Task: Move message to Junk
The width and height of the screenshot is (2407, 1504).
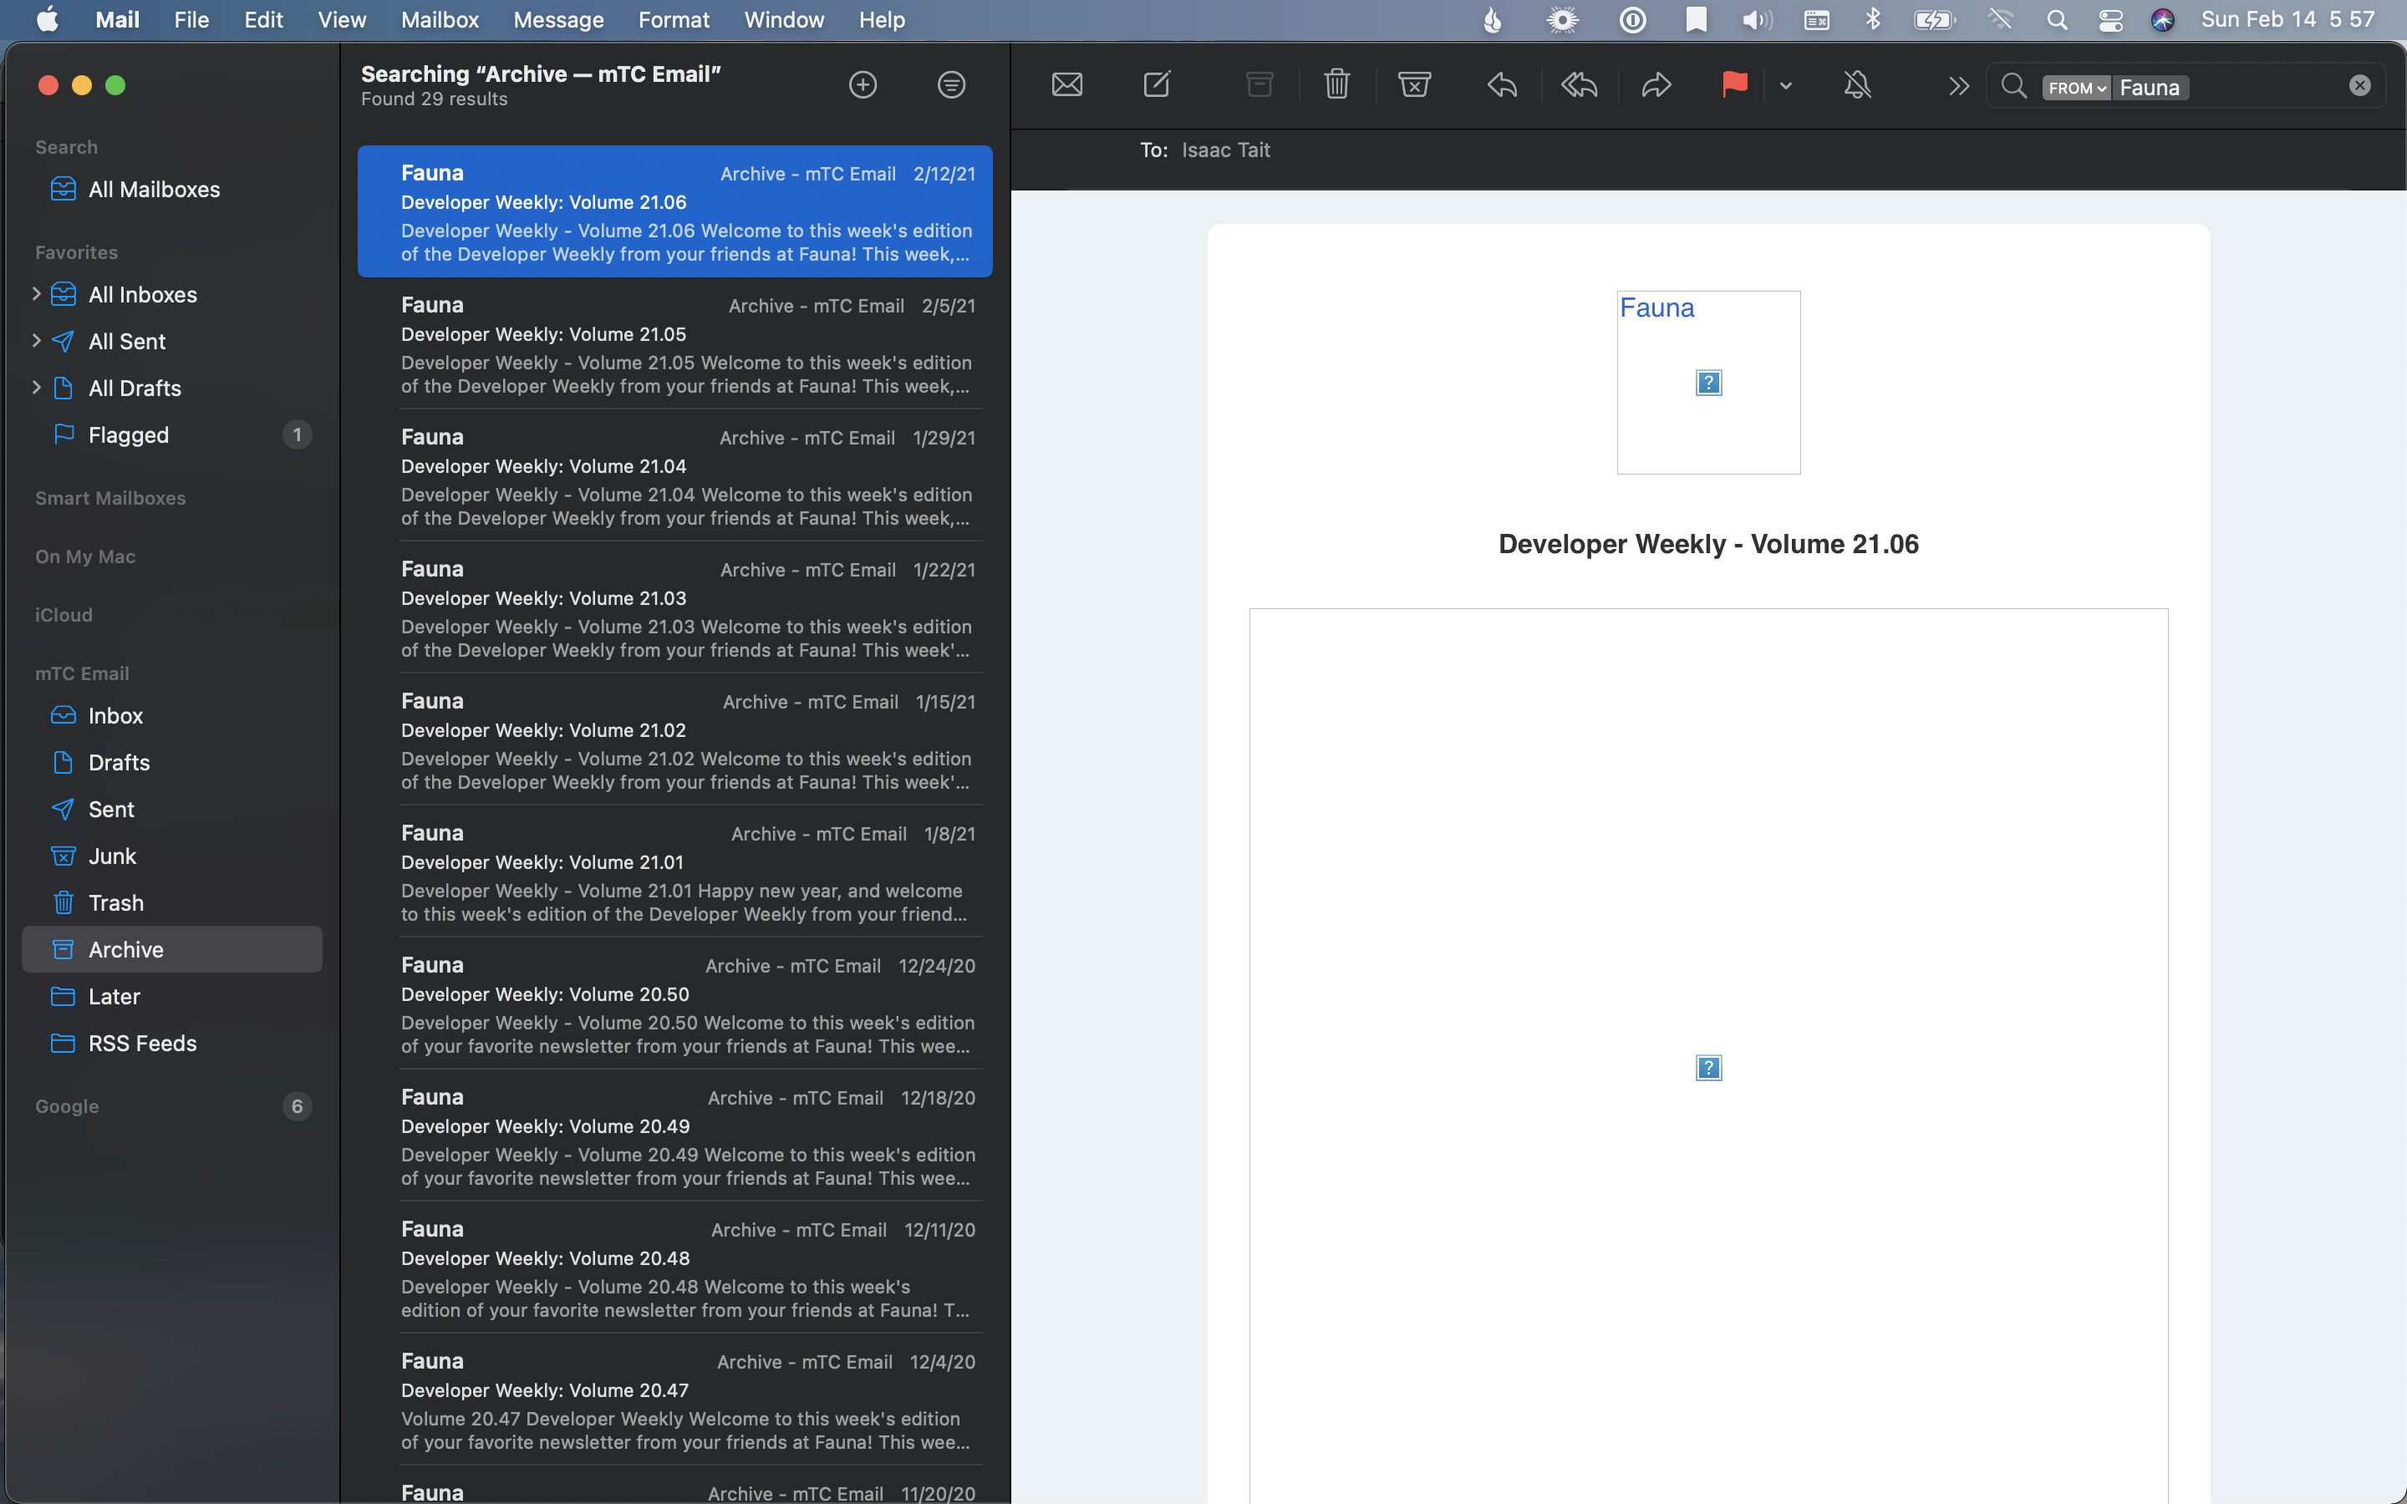Action: 1413,85
